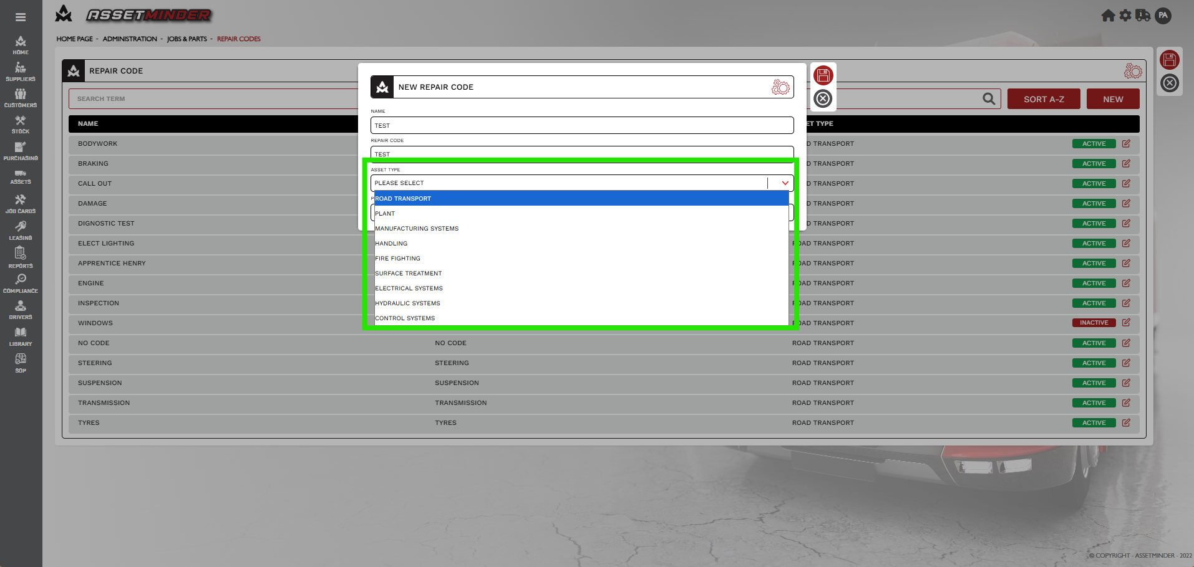Screen dimensions: 1194x567
Task: Cancel the New Repair Code dialog
Action: 823,98
